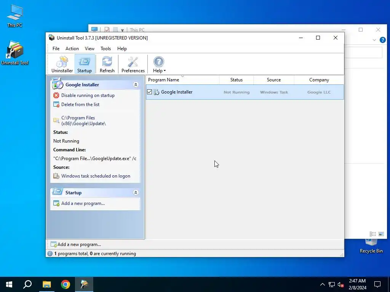This screenshot has height=292, width=390.
Task: Open the network tray icon
Action: point(332,284)
